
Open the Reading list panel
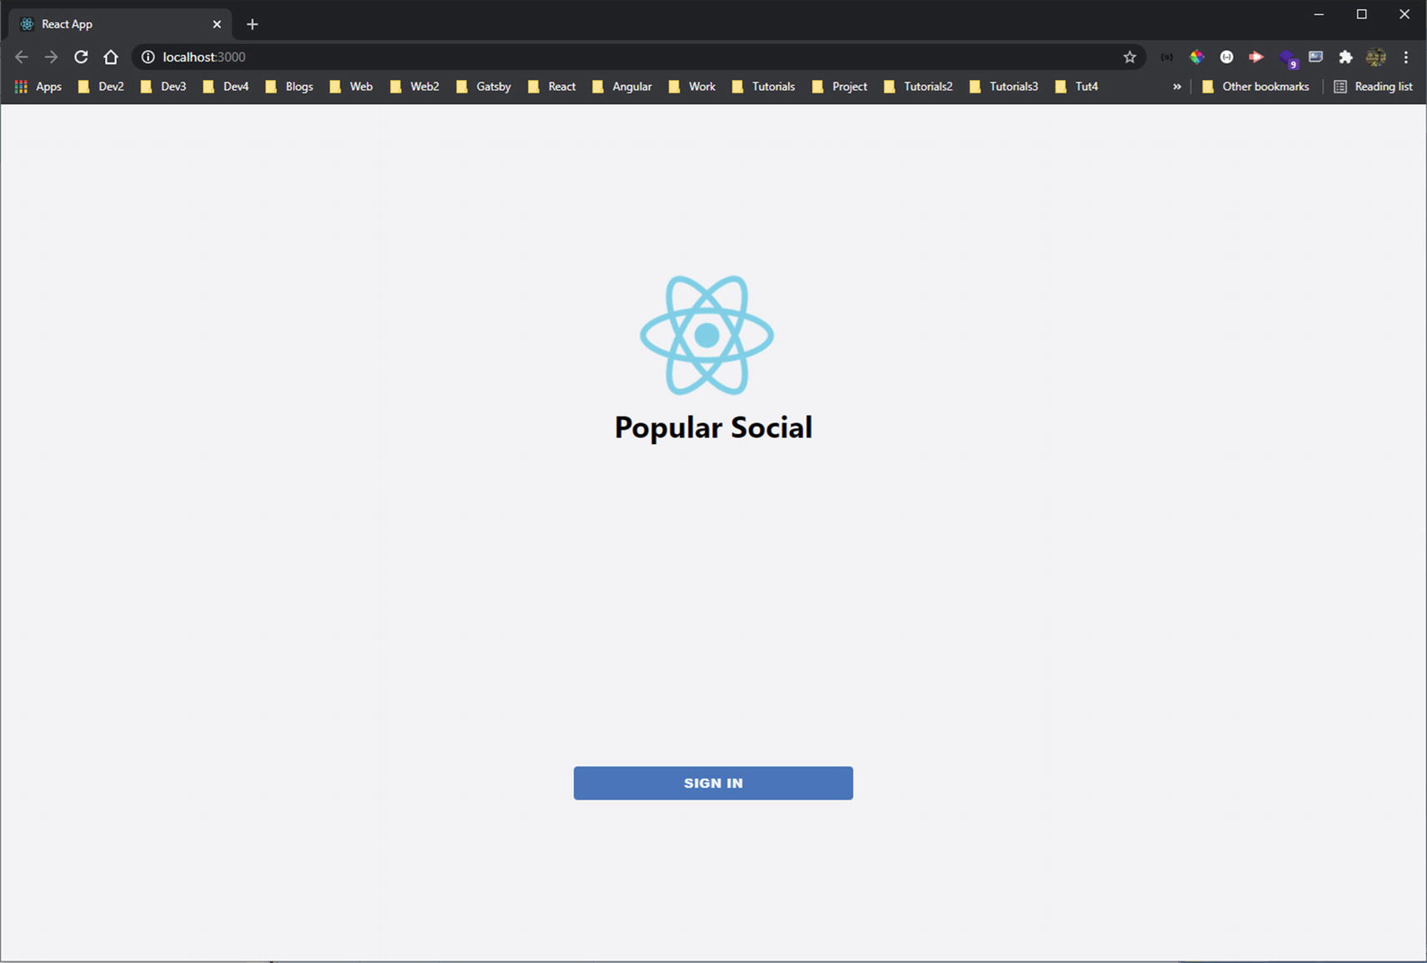(x=1373, y=87)
